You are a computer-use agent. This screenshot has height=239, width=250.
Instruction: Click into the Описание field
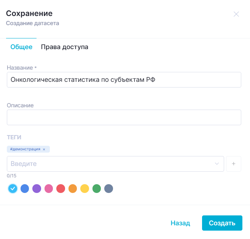tap(124, 117)
